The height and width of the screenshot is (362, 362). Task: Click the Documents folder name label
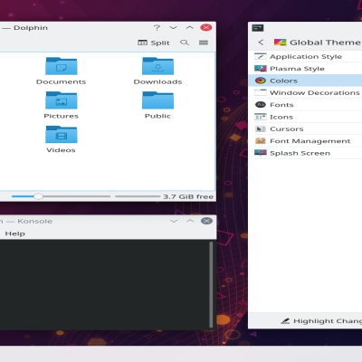pos(62,81)
